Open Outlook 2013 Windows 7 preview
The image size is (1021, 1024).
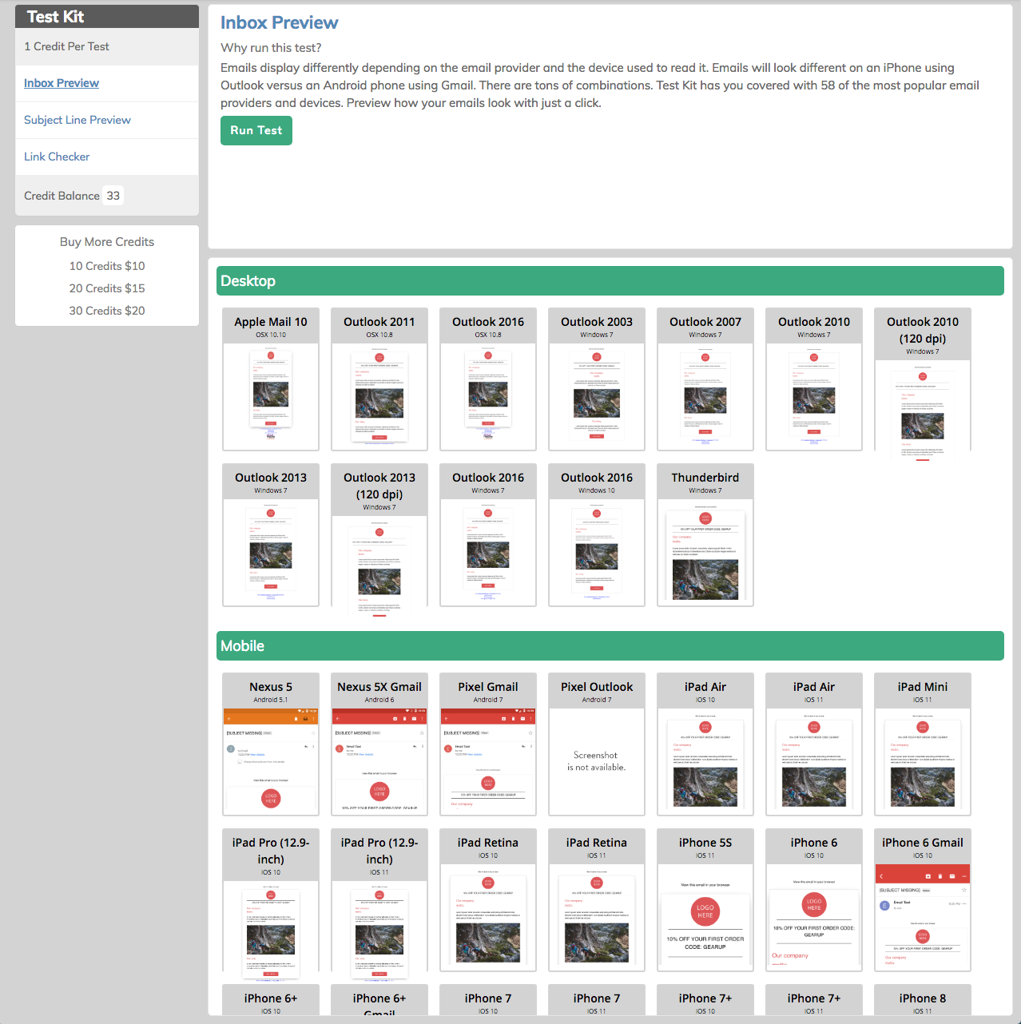[271, 535]
